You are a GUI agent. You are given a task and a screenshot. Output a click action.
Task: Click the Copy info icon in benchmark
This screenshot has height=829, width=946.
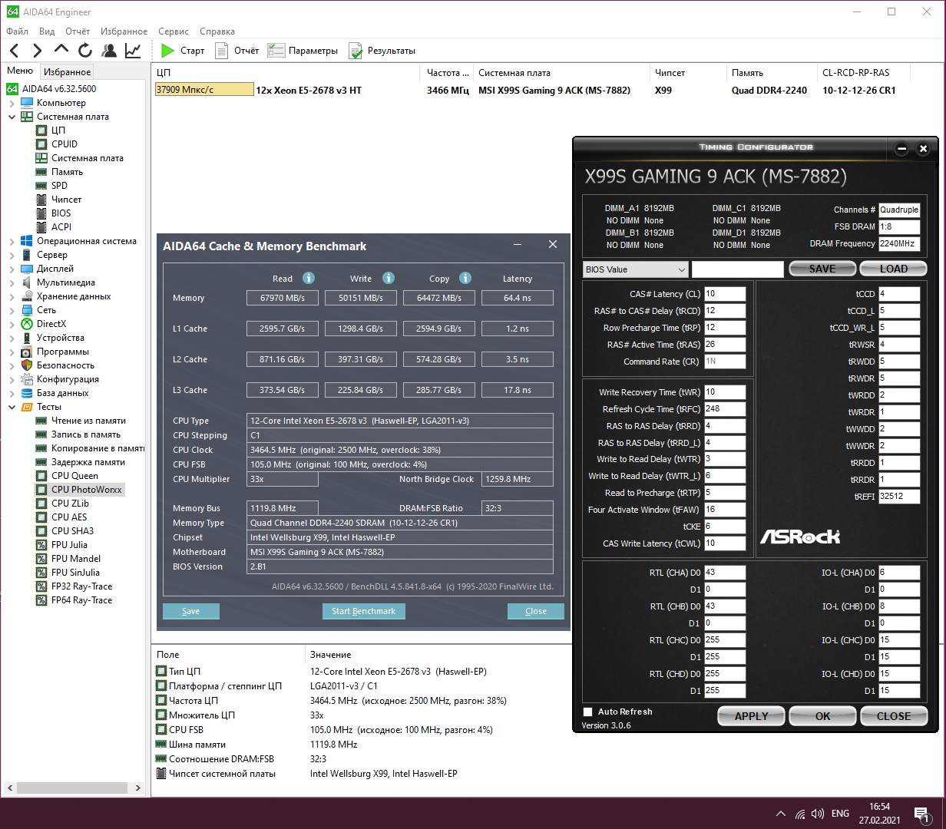coord(465,278)
